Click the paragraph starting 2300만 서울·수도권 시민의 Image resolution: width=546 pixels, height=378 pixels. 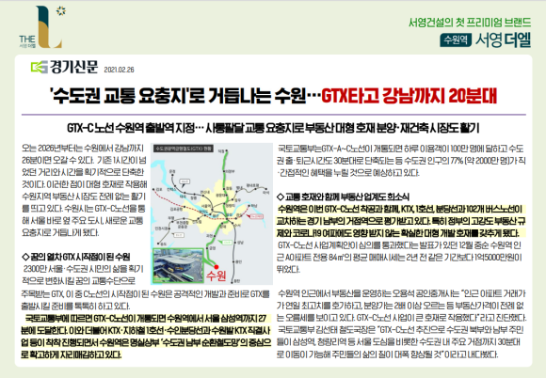pyautogui.click(x=146, y=288)
